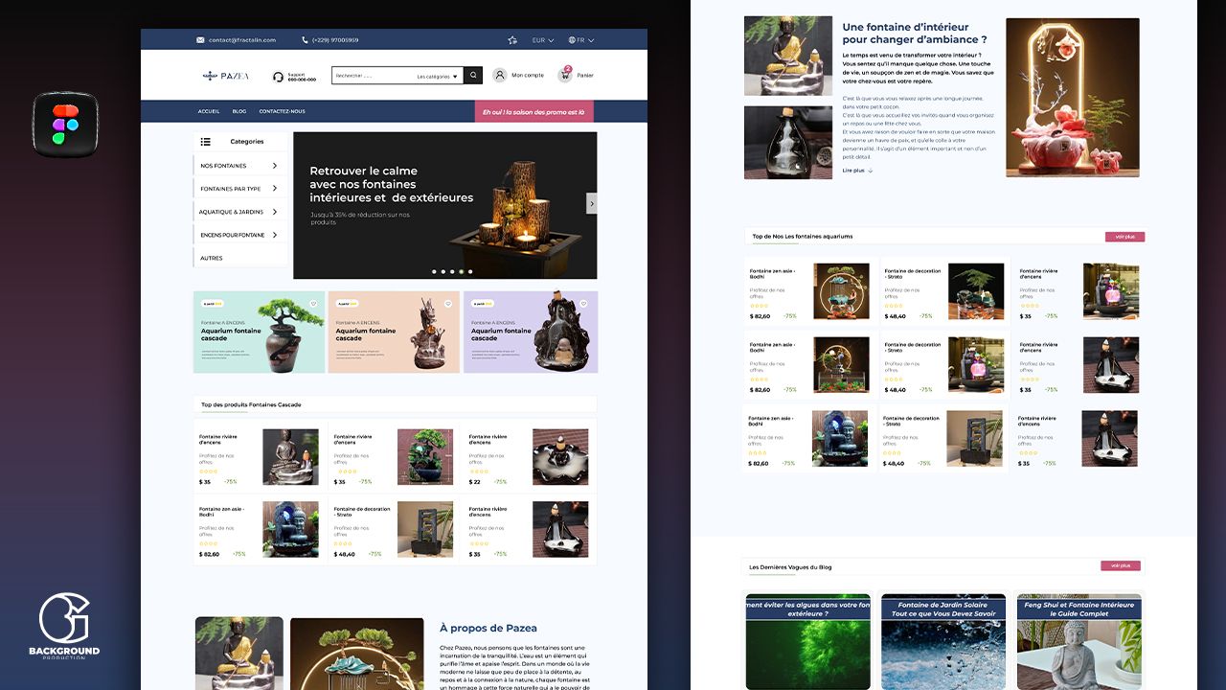
Task: Open the green algae blog post thumbnail
Action: pos(808,641)
